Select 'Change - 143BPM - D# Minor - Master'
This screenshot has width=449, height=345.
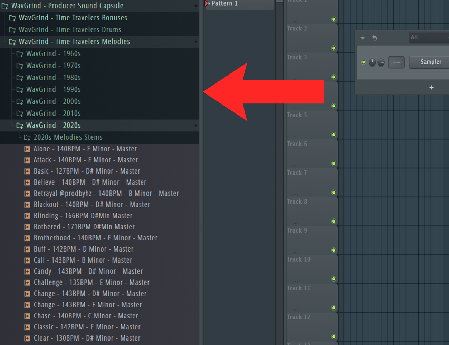tap(90, 294)
